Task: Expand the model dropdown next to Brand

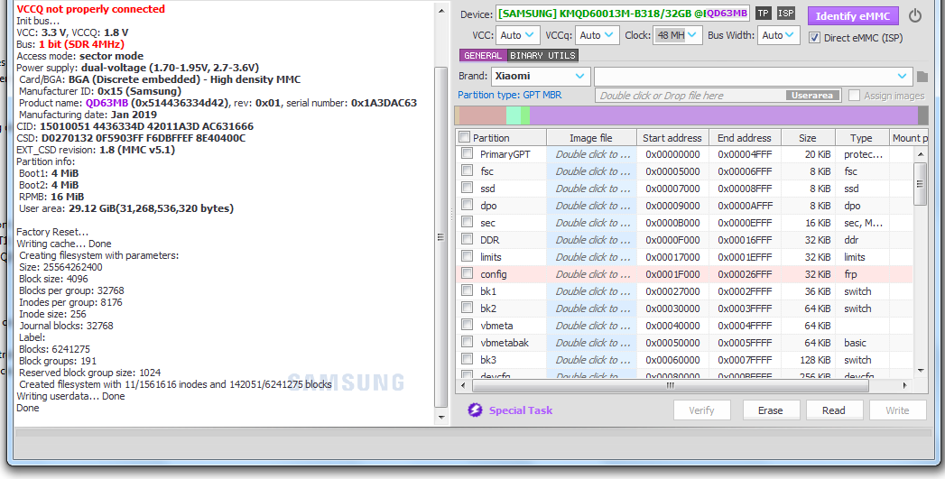Action: [x=902, y=76]
